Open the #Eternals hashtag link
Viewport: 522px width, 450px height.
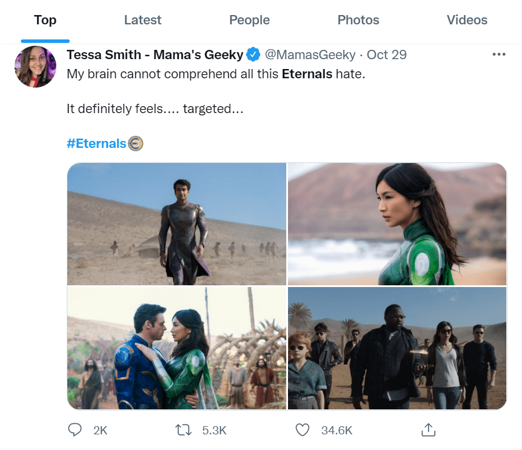point(96,143)
